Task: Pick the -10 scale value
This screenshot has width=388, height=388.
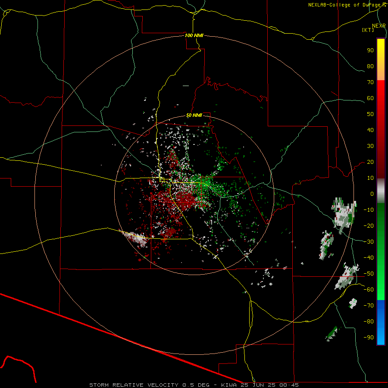Action: click(369, 210)
